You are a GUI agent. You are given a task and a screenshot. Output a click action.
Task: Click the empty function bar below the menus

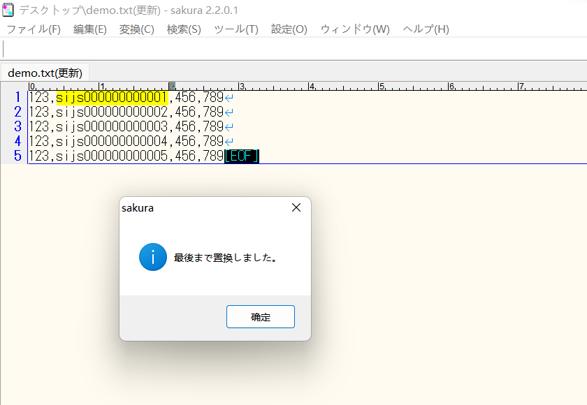pyautogui.click(x=280, y=50)
